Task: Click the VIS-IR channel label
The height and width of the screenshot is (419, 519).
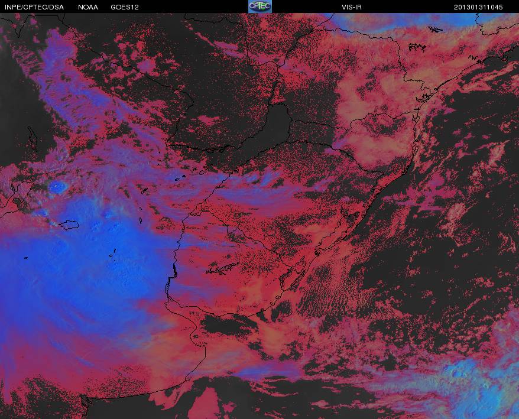Action: [352, 7]
